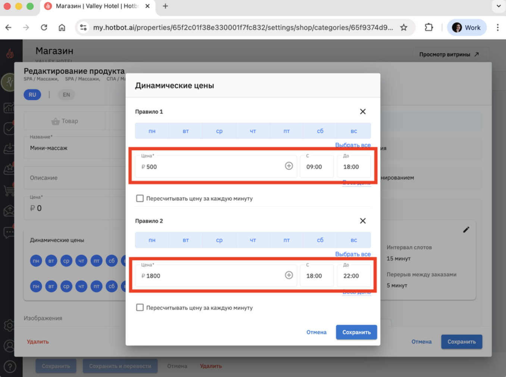
Task: Open end time 18:00 field in Правило 1
Action: pos(354,166)
